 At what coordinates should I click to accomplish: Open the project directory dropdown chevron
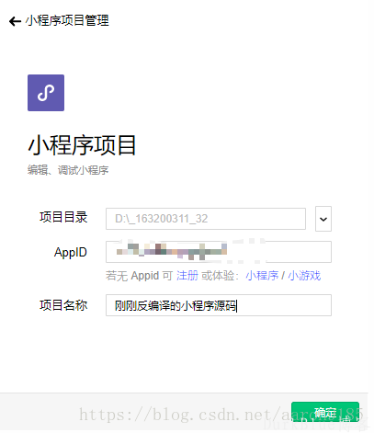323,219
